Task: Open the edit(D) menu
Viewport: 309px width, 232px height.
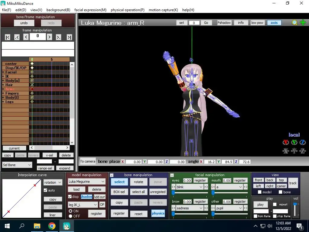Action: [21, 10]
